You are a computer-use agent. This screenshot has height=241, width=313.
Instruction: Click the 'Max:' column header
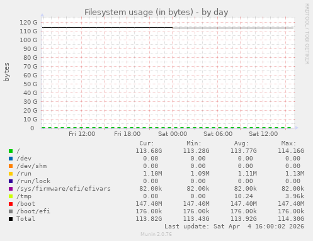pos(288,143)
